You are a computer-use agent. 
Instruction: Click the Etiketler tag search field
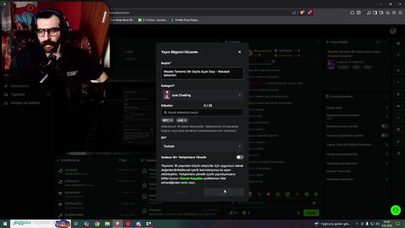click(202, 112)
